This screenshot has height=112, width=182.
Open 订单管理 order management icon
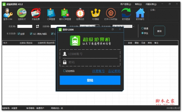click(x=51, y=14)
